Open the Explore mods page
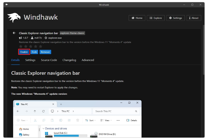The image size is (208, 140). tap(156, 18)
